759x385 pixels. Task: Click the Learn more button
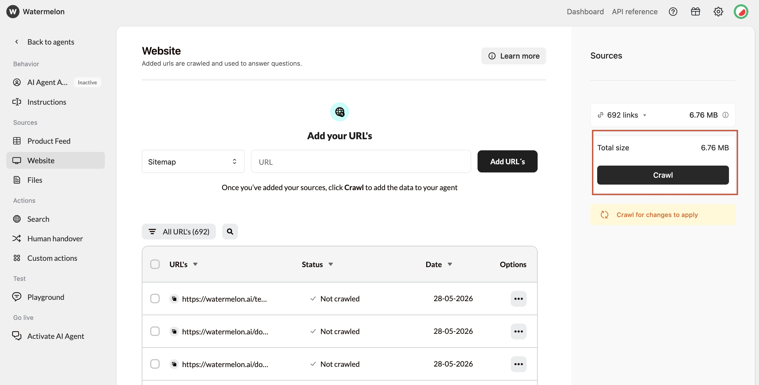coord(514,56)
